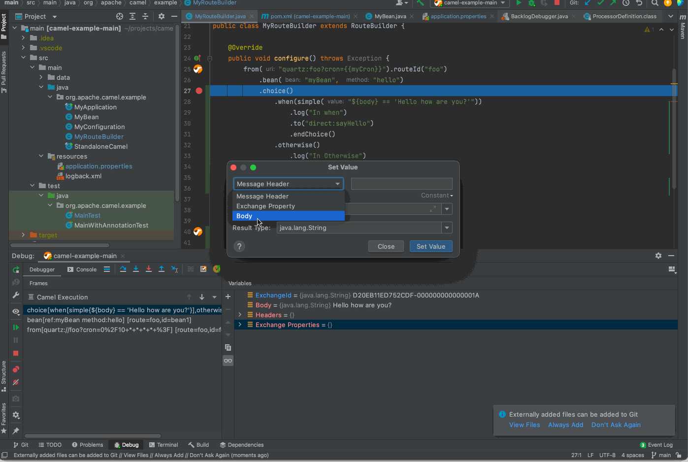
Task: Click Don't Ask Again link
Action: pyautogui.click(x=616, y=425)
